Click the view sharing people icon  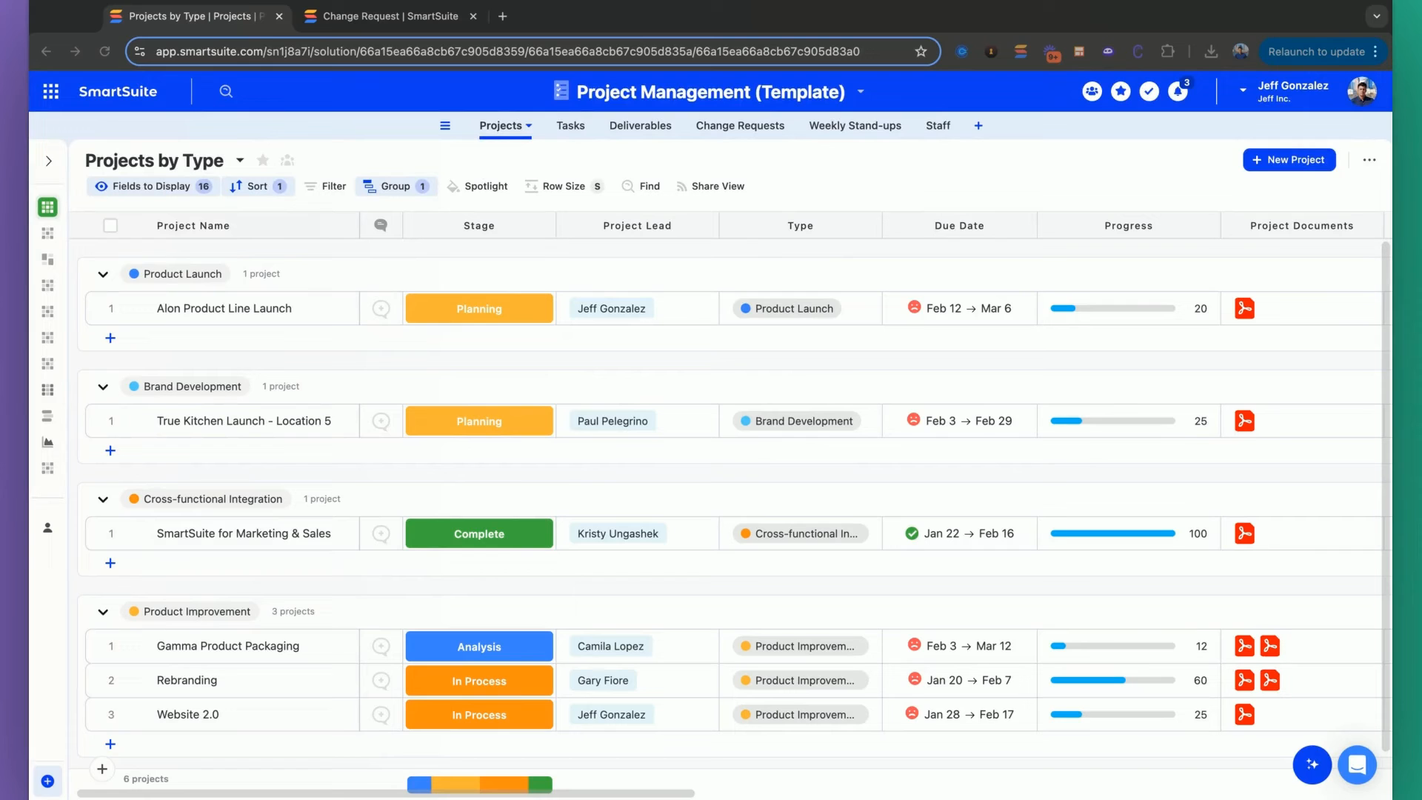[x=287, y=160]
